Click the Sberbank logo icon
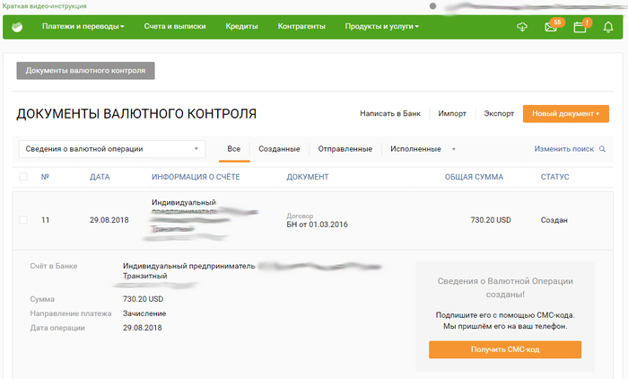Screen dimensions: 628x379 click(x=17, y=27)
